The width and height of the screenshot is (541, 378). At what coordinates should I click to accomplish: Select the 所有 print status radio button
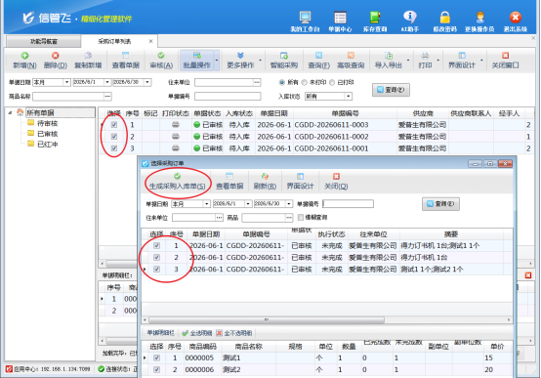click(x=282, y=82)
